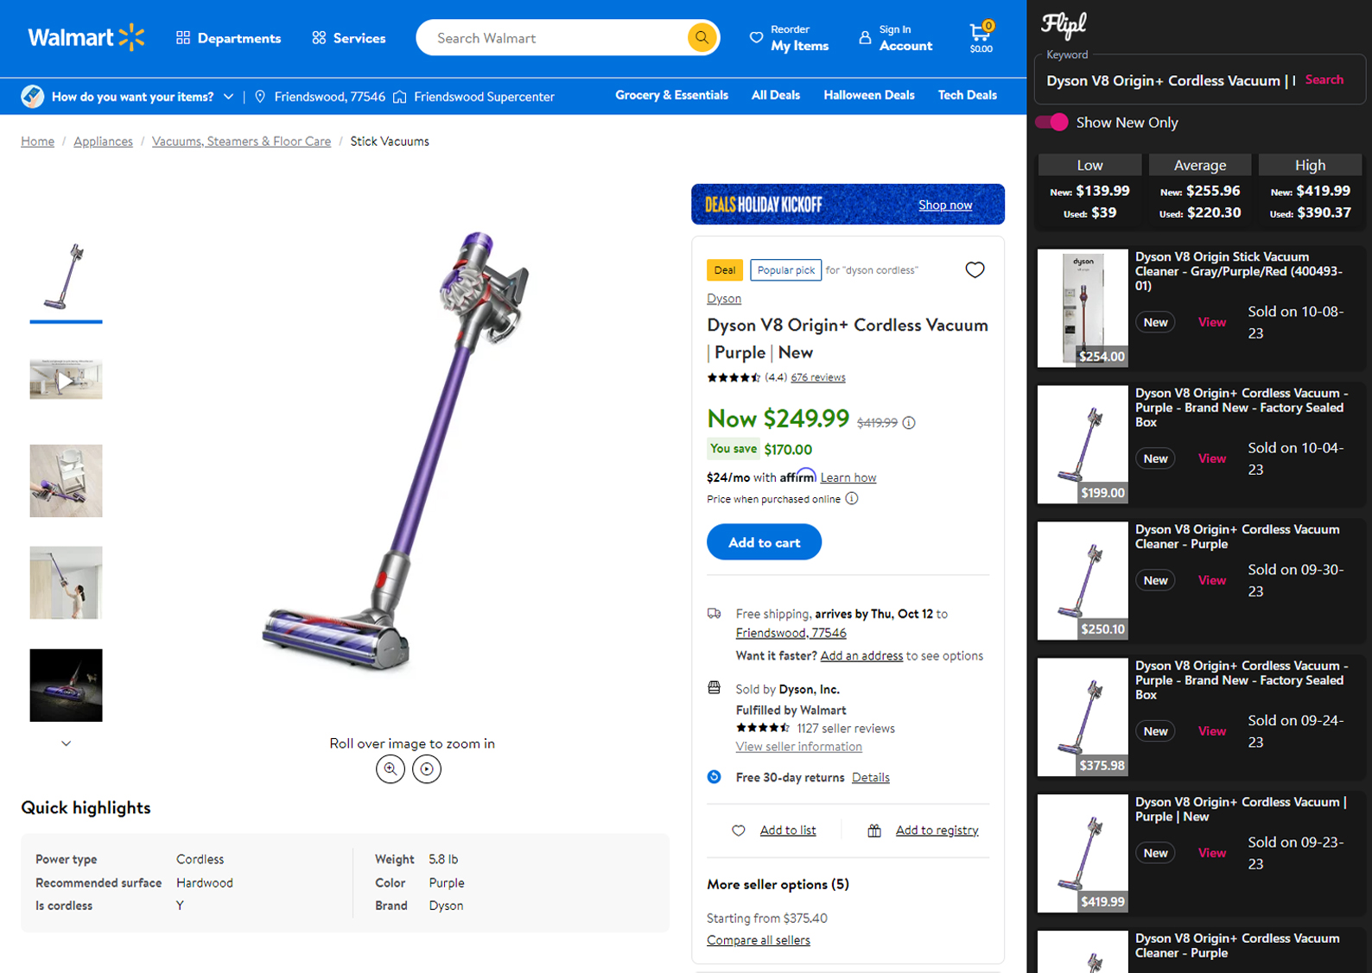Click the heart favorite icon on product
This screenshot has height=973, width=1372.
(975, 269)
